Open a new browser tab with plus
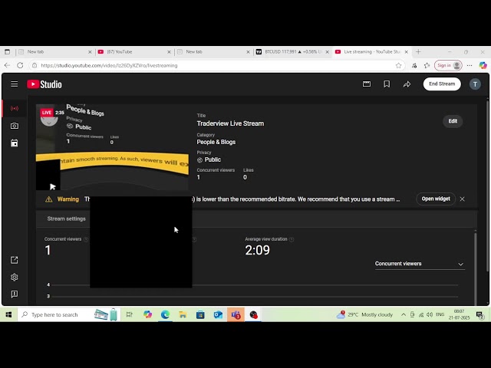 point(418,52)
